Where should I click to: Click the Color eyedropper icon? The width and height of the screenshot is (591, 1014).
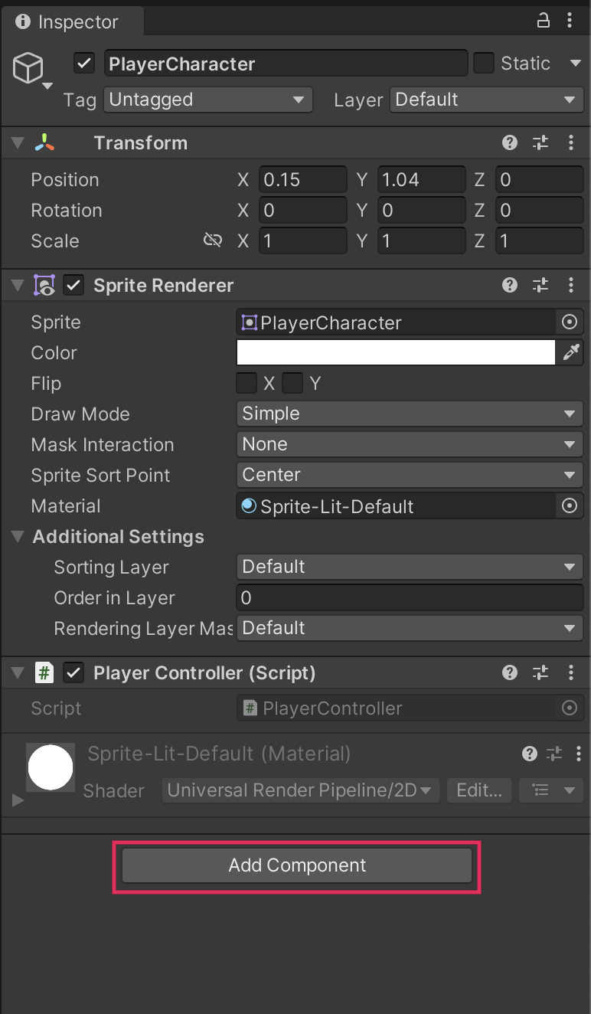click(571, 352)
